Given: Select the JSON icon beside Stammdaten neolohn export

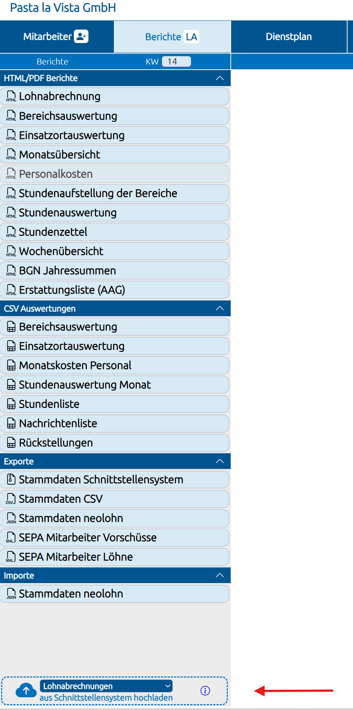Looking at the screenshot, I should tap(11, 518).
